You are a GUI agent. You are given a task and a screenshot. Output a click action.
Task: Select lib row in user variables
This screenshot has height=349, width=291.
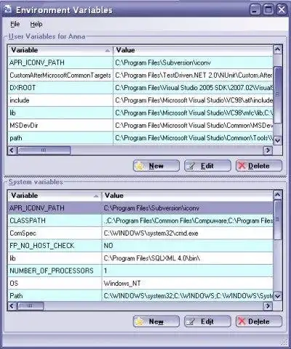[140, 113]
